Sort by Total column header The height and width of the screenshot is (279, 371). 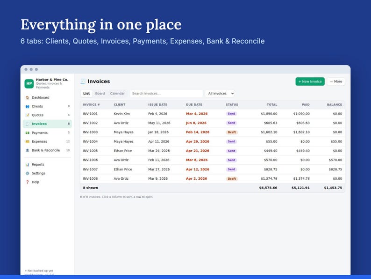pos(272,104)
